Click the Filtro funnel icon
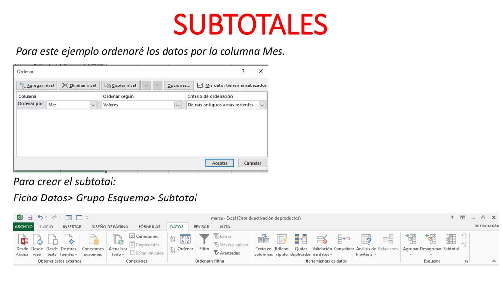 coord(204,243)
